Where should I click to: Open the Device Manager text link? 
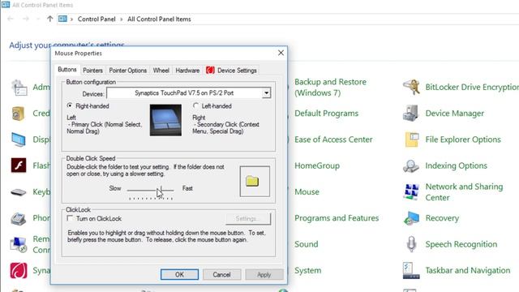[454, 114]
